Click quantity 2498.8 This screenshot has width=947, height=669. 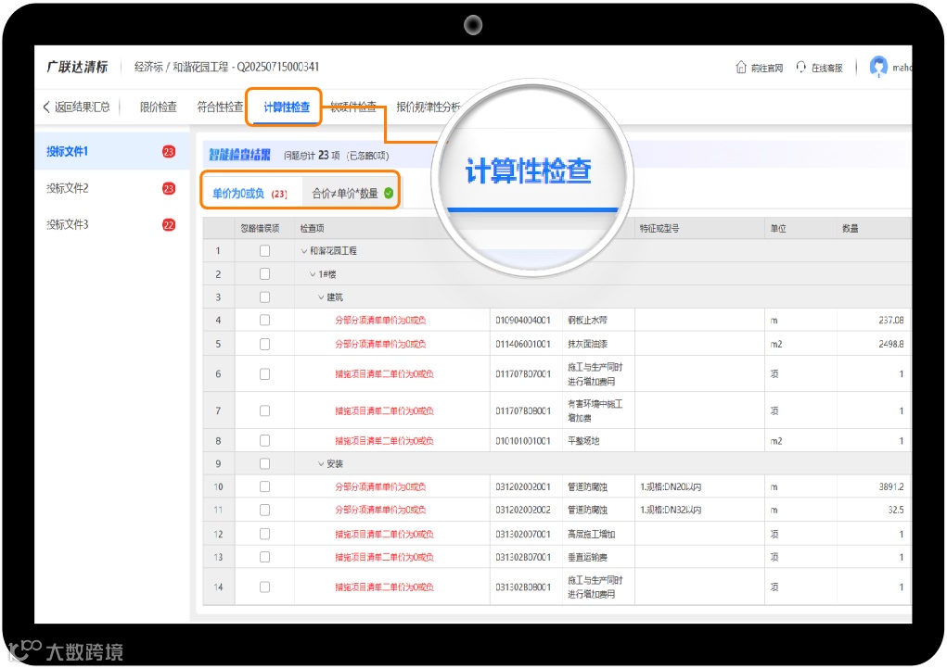[x=890, y=344]
